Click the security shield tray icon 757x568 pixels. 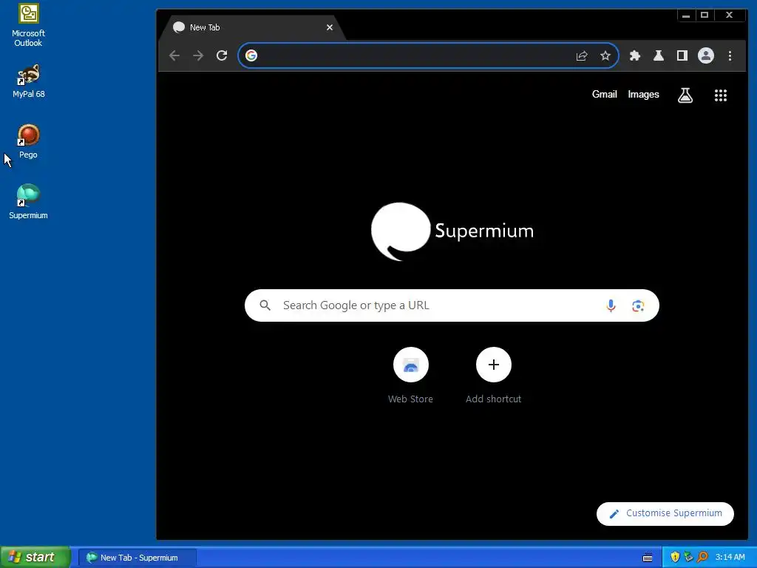click(x=675, y=557)
